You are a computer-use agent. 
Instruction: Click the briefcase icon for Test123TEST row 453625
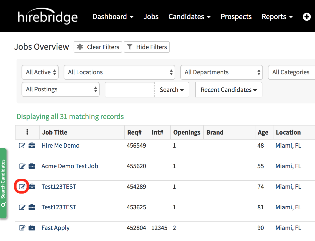32,207
